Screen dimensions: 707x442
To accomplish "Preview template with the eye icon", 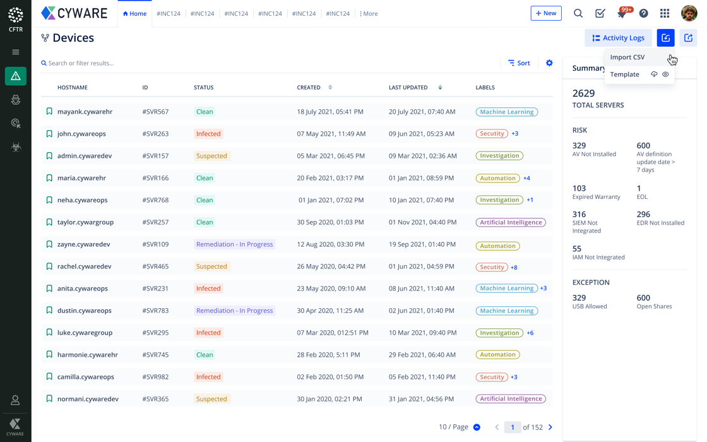I will click(x=665, y=75).
